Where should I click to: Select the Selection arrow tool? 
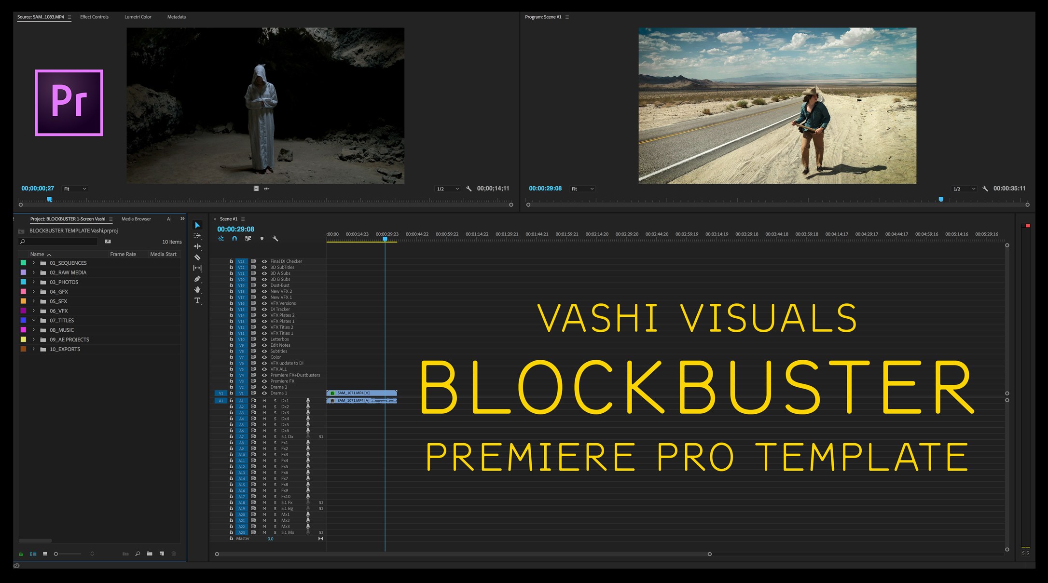[x=197, y=225]
